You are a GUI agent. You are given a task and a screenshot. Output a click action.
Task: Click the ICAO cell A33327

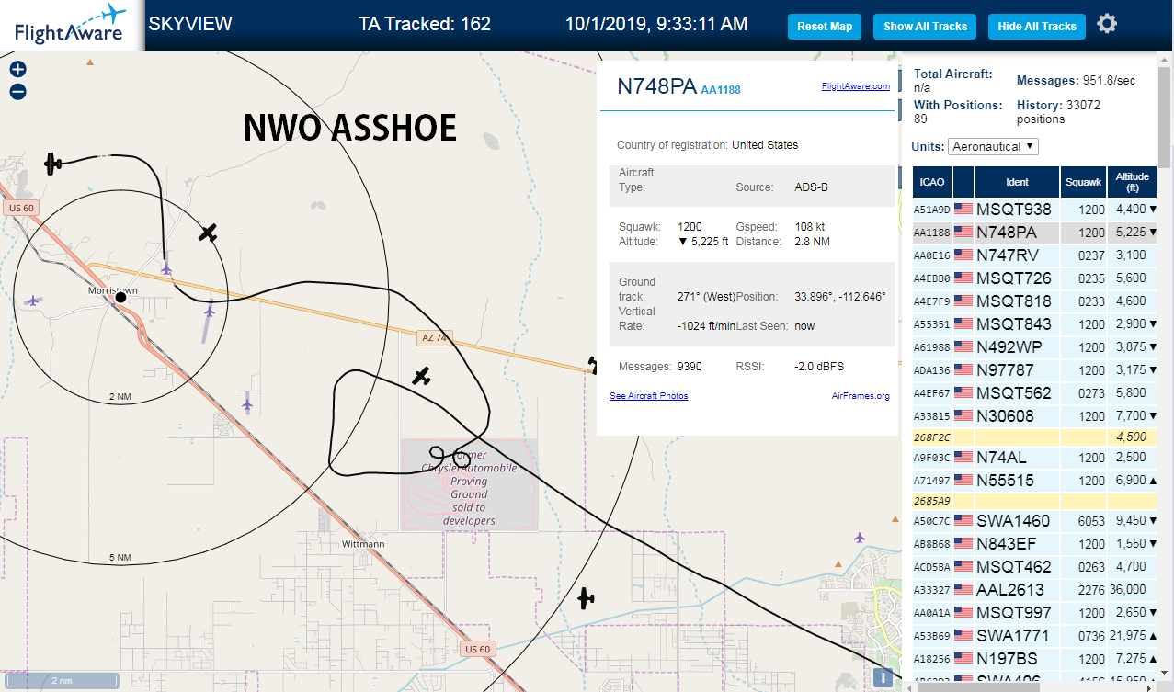[931, 590]
